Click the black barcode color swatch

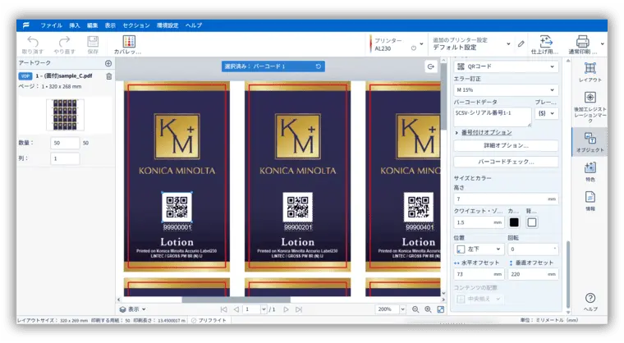click(514, 222)
